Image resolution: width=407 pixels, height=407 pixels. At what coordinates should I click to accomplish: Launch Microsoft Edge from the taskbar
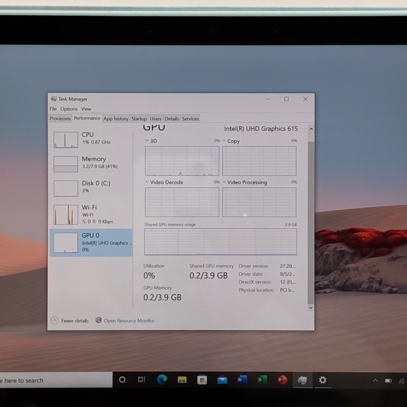[162, 379]
